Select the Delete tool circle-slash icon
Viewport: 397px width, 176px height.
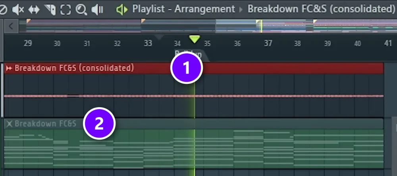tap(3, 9)
